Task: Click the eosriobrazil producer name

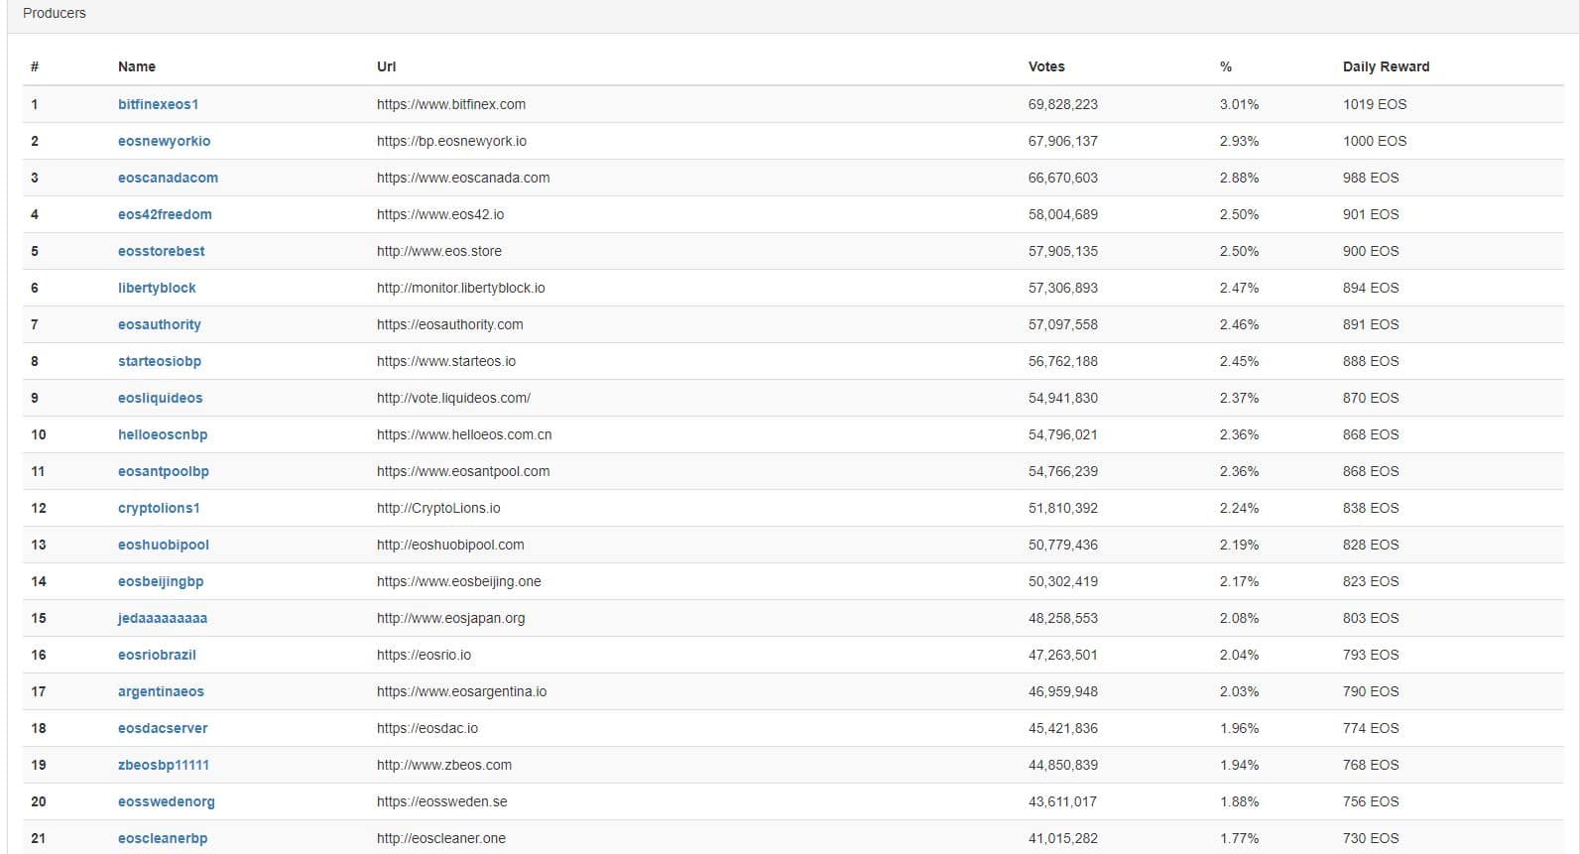Action: [157, 655]
